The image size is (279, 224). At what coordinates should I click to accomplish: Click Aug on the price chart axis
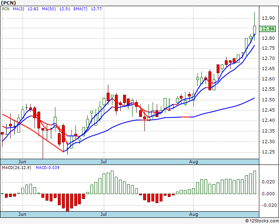[x=194, y=162]
